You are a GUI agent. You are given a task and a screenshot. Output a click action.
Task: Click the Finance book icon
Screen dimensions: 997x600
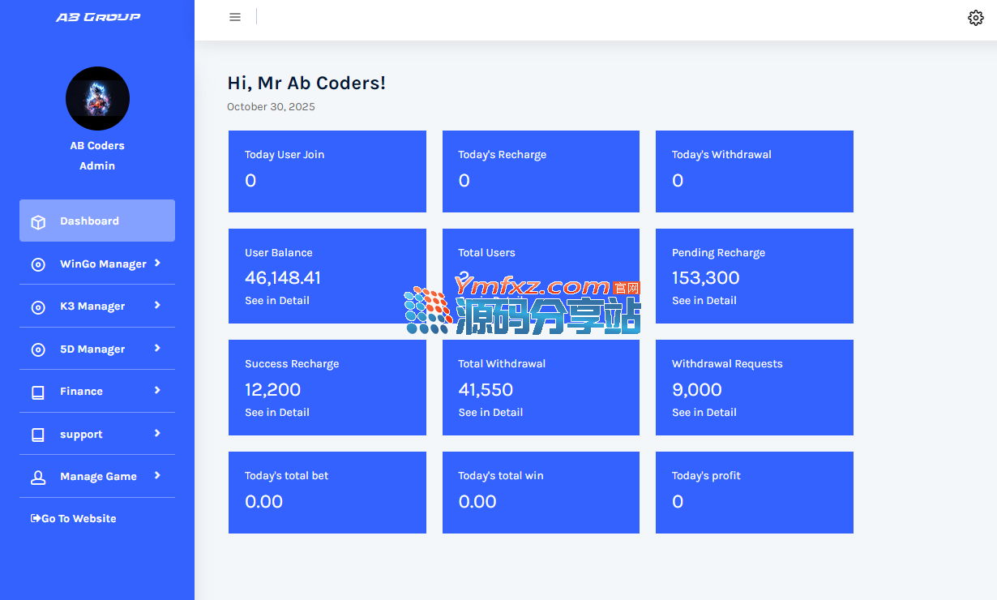tap(38, 392)
